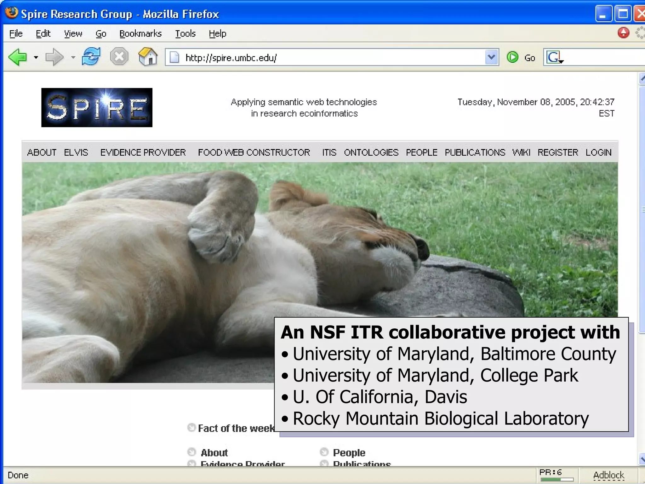This screenshot has width=645, height=484.
Task: Click the Fact of the week heading
Action: coord(236,428)
